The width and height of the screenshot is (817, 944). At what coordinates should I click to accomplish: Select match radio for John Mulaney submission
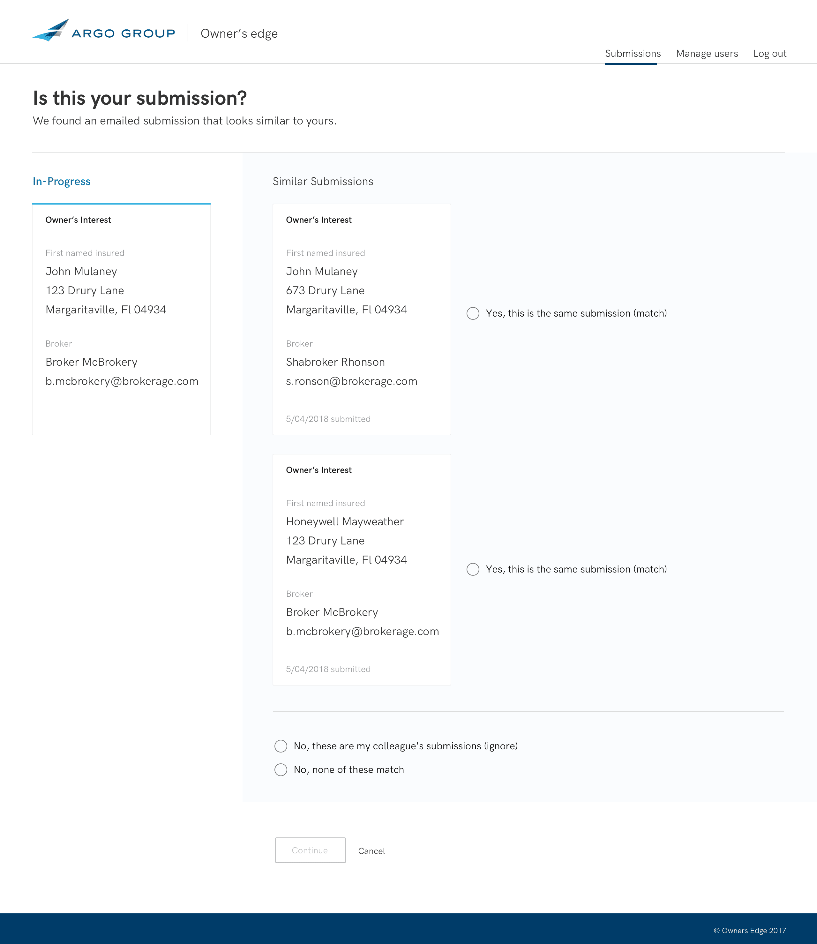tap(473, 314)
